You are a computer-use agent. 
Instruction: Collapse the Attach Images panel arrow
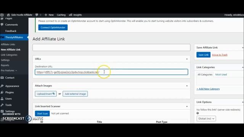coord(187,86)
